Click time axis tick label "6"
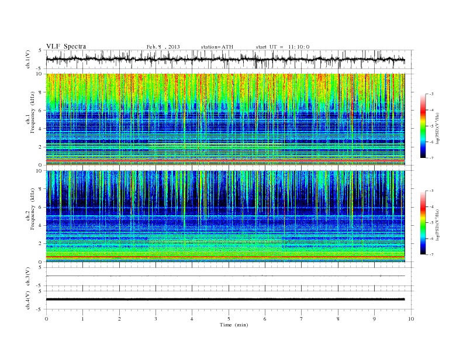 pyautogui.click(x=265, y=319)
